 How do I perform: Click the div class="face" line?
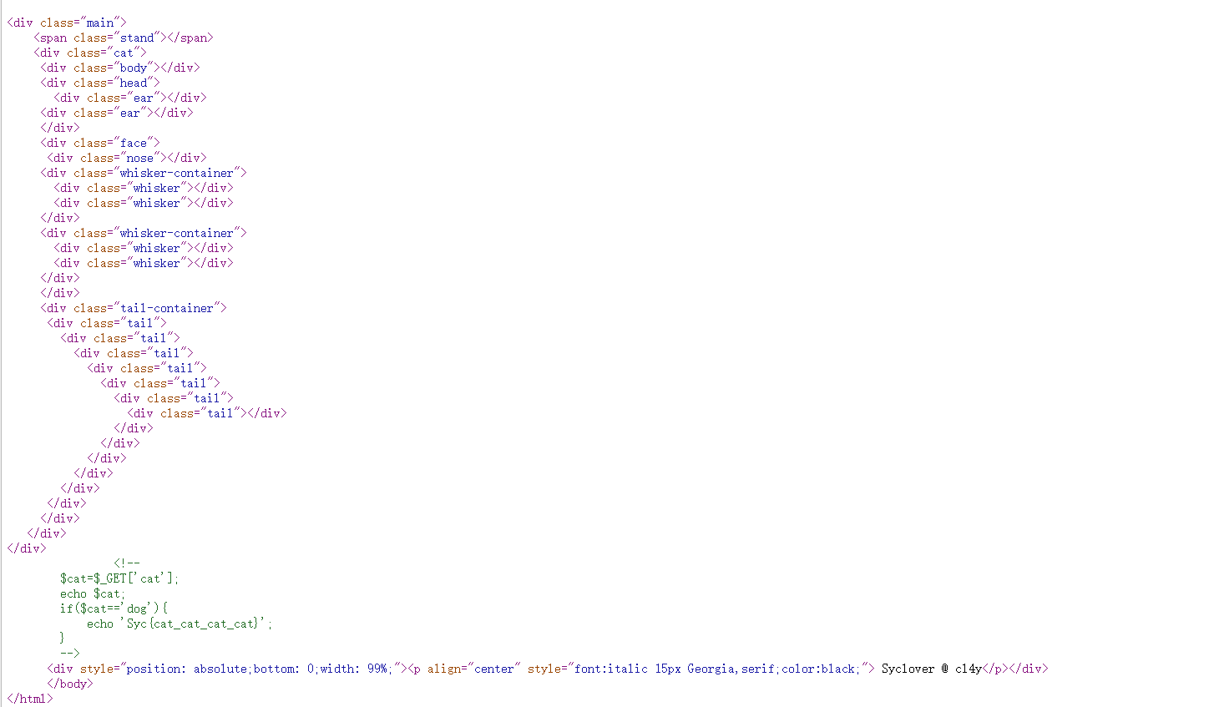[x=100, y=143]
